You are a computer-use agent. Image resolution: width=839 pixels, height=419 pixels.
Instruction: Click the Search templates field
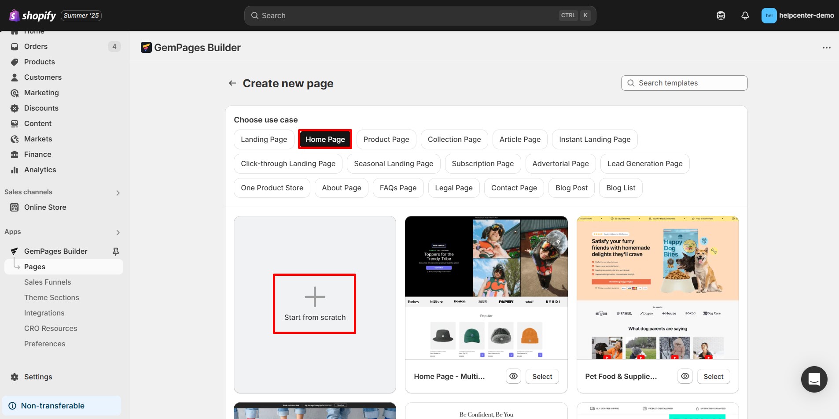684,83
